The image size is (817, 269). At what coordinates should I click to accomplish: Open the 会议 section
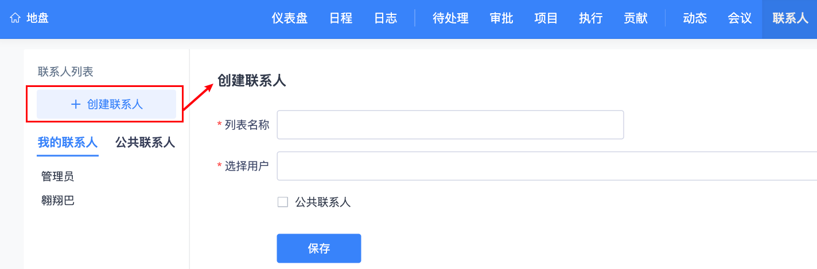click(740, 18)
